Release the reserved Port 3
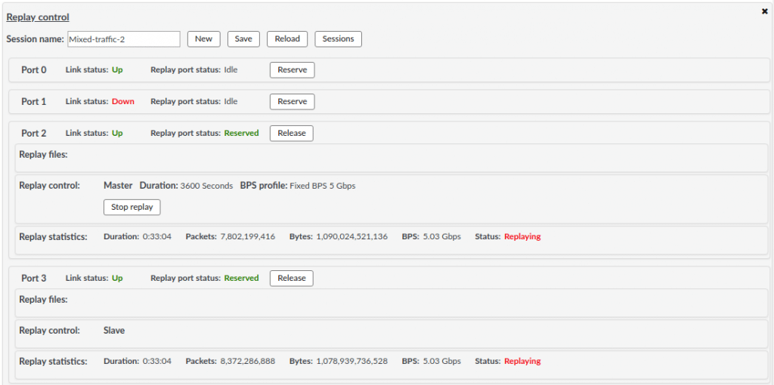Viewport: 774px width, 385px height. tap(291, 278)
